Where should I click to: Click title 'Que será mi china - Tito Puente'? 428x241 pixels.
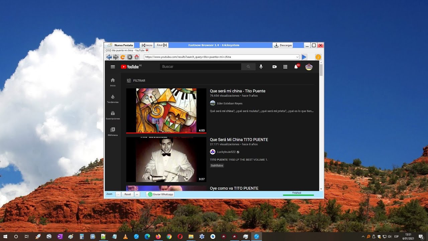[x=237, y=91]
